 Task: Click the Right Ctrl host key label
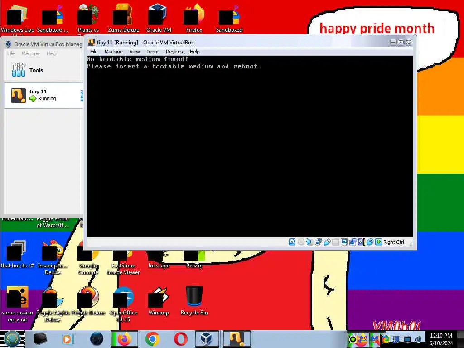click(394, 242)
